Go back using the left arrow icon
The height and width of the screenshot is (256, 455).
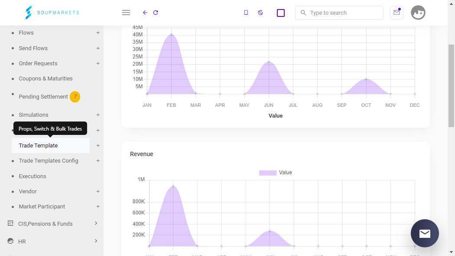tap(145, 13)
